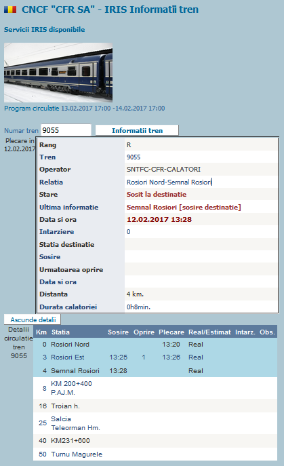
Task: Select the Rosiori Est station row
Action: pos(155,357)
